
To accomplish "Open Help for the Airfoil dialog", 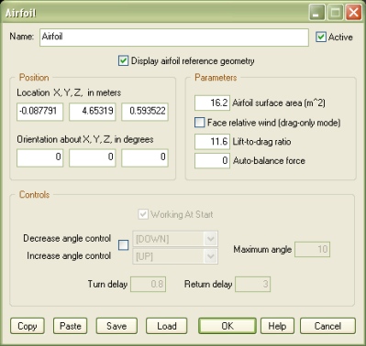I will click(277, 326).
